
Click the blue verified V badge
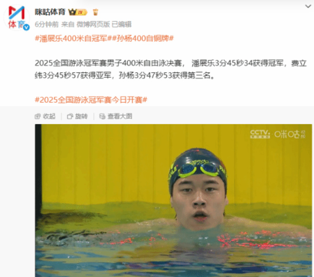click(26, 27)
